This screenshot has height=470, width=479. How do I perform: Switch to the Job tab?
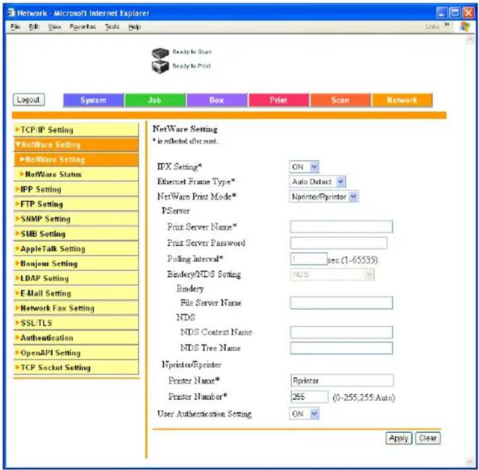[x=155, y=100]
